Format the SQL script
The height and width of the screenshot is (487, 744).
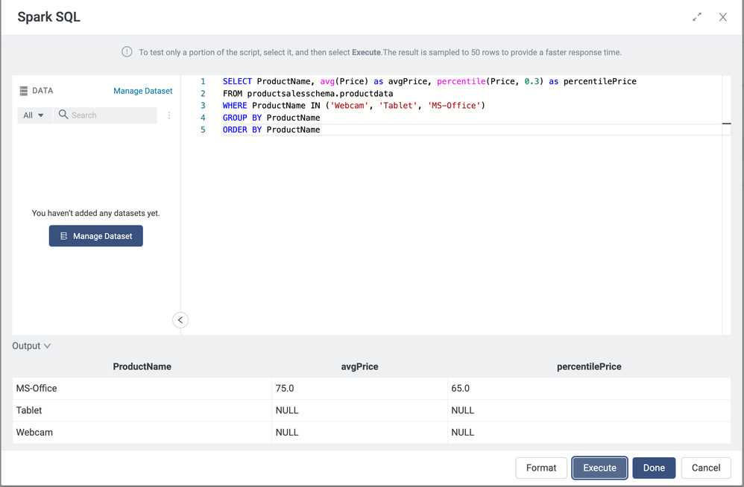[x=540, y=468]
